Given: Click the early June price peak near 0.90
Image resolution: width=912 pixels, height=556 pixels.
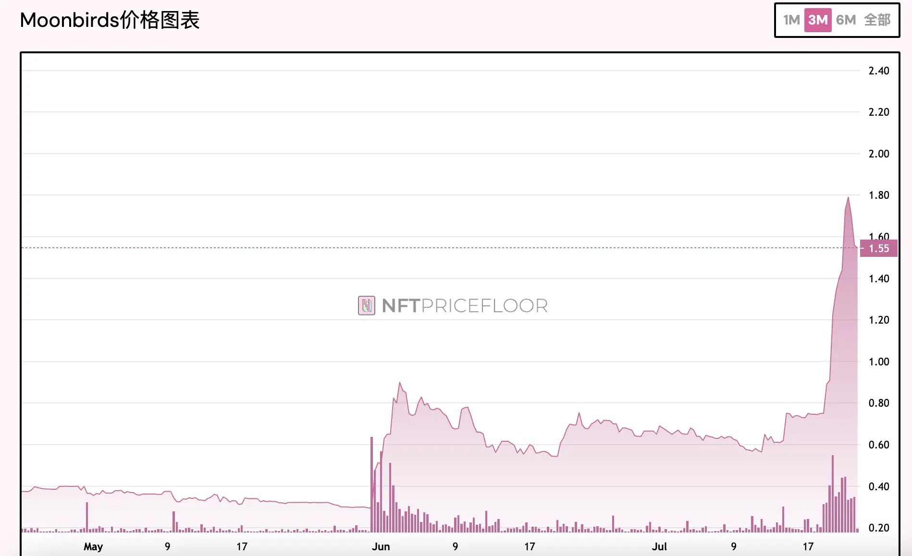Looking at the screenshot, I should (400, 383).
